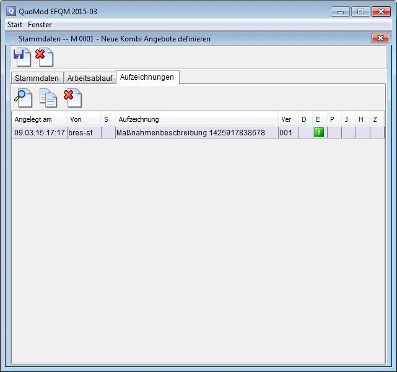Open the magnifying glass view record icon
This screenshot has width=397, height=372.
click(x=24, y=98)
